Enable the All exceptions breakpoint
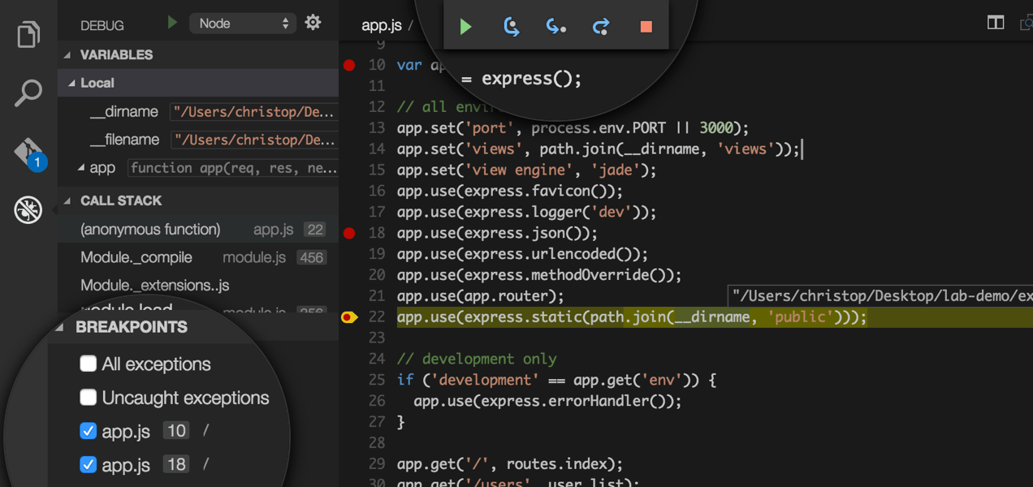The height and width of the screenshot is (487, 1033). (88, 364)
